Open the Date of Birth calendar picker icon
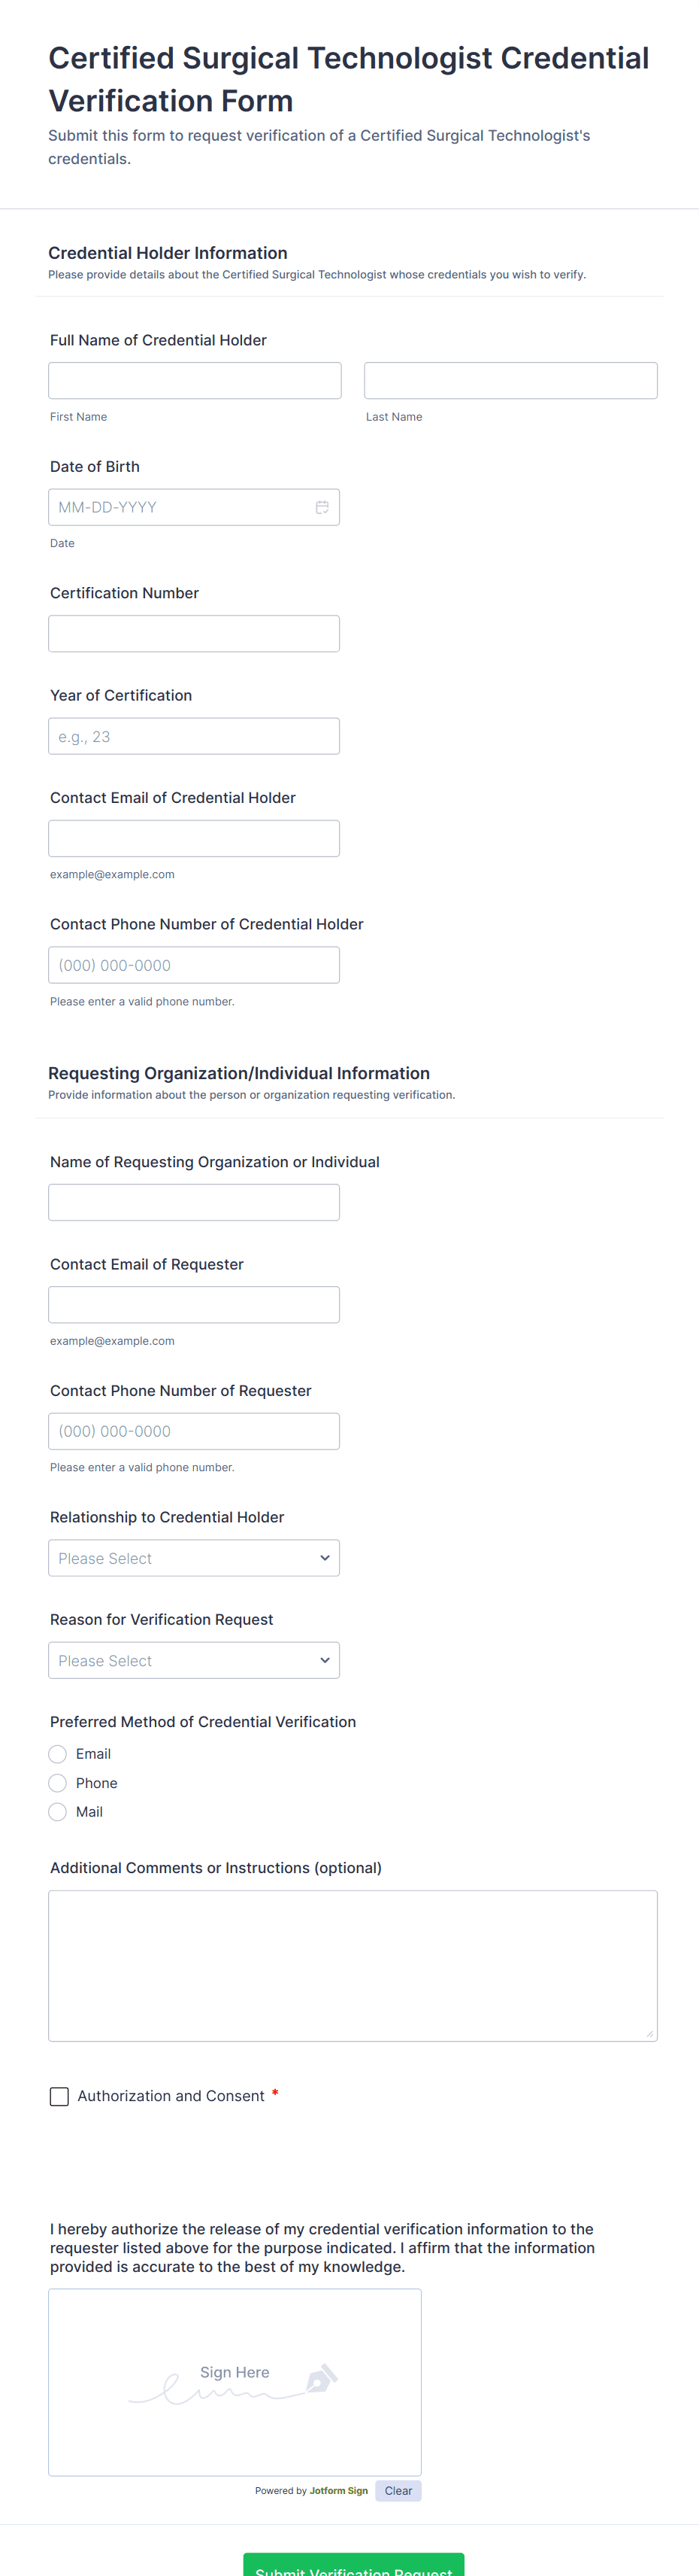The width and height of the screenshot is (699, 2576). click(322, 507)
